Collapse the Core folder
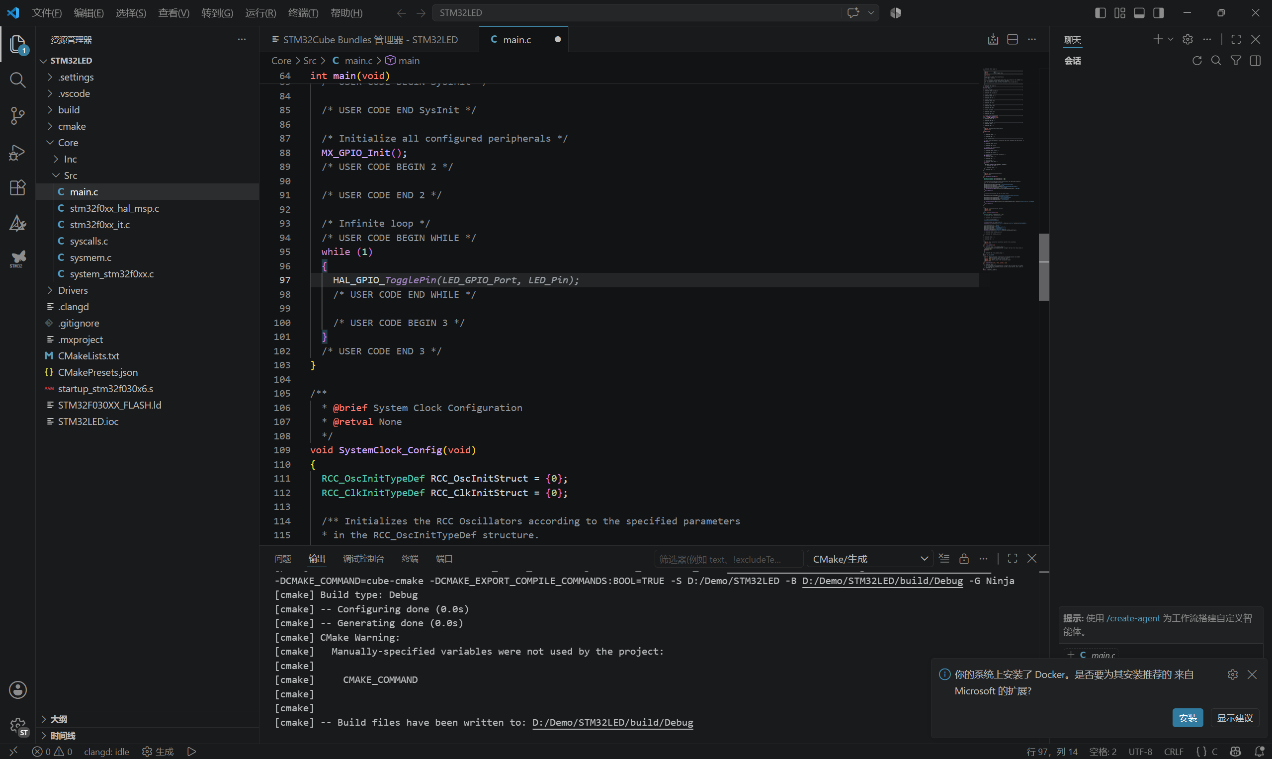 tap(147, 143)
